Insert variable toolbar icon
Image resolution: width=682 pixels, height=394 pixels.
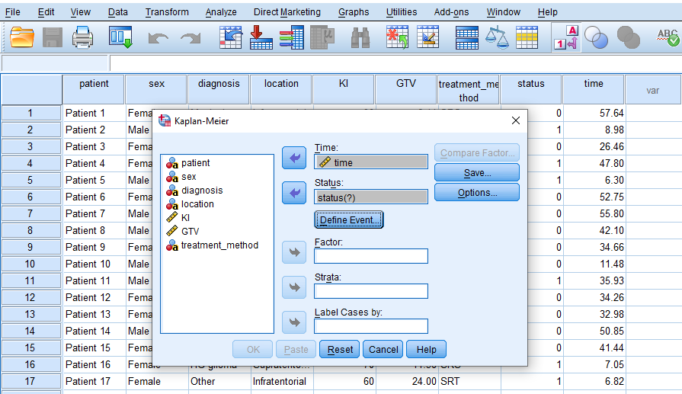427,37
